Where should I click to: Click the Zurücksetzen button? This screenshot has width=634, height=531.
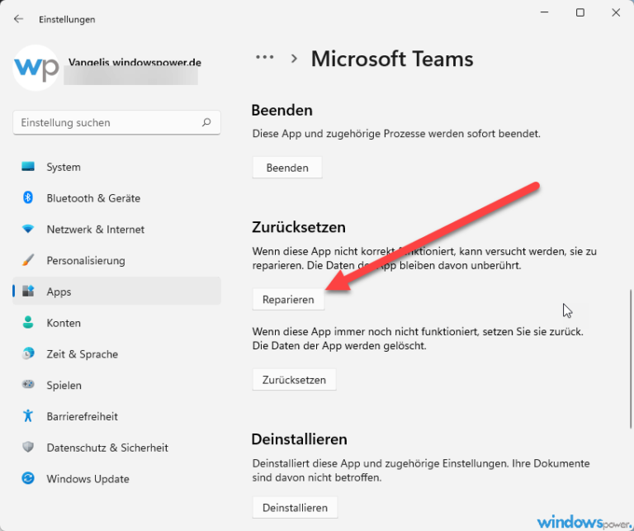294,380
